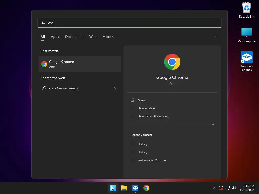Click the search magnifier icon in search box
Image resolution: width=259 pixels, height=194 pixels.
[x=44, y=23]
